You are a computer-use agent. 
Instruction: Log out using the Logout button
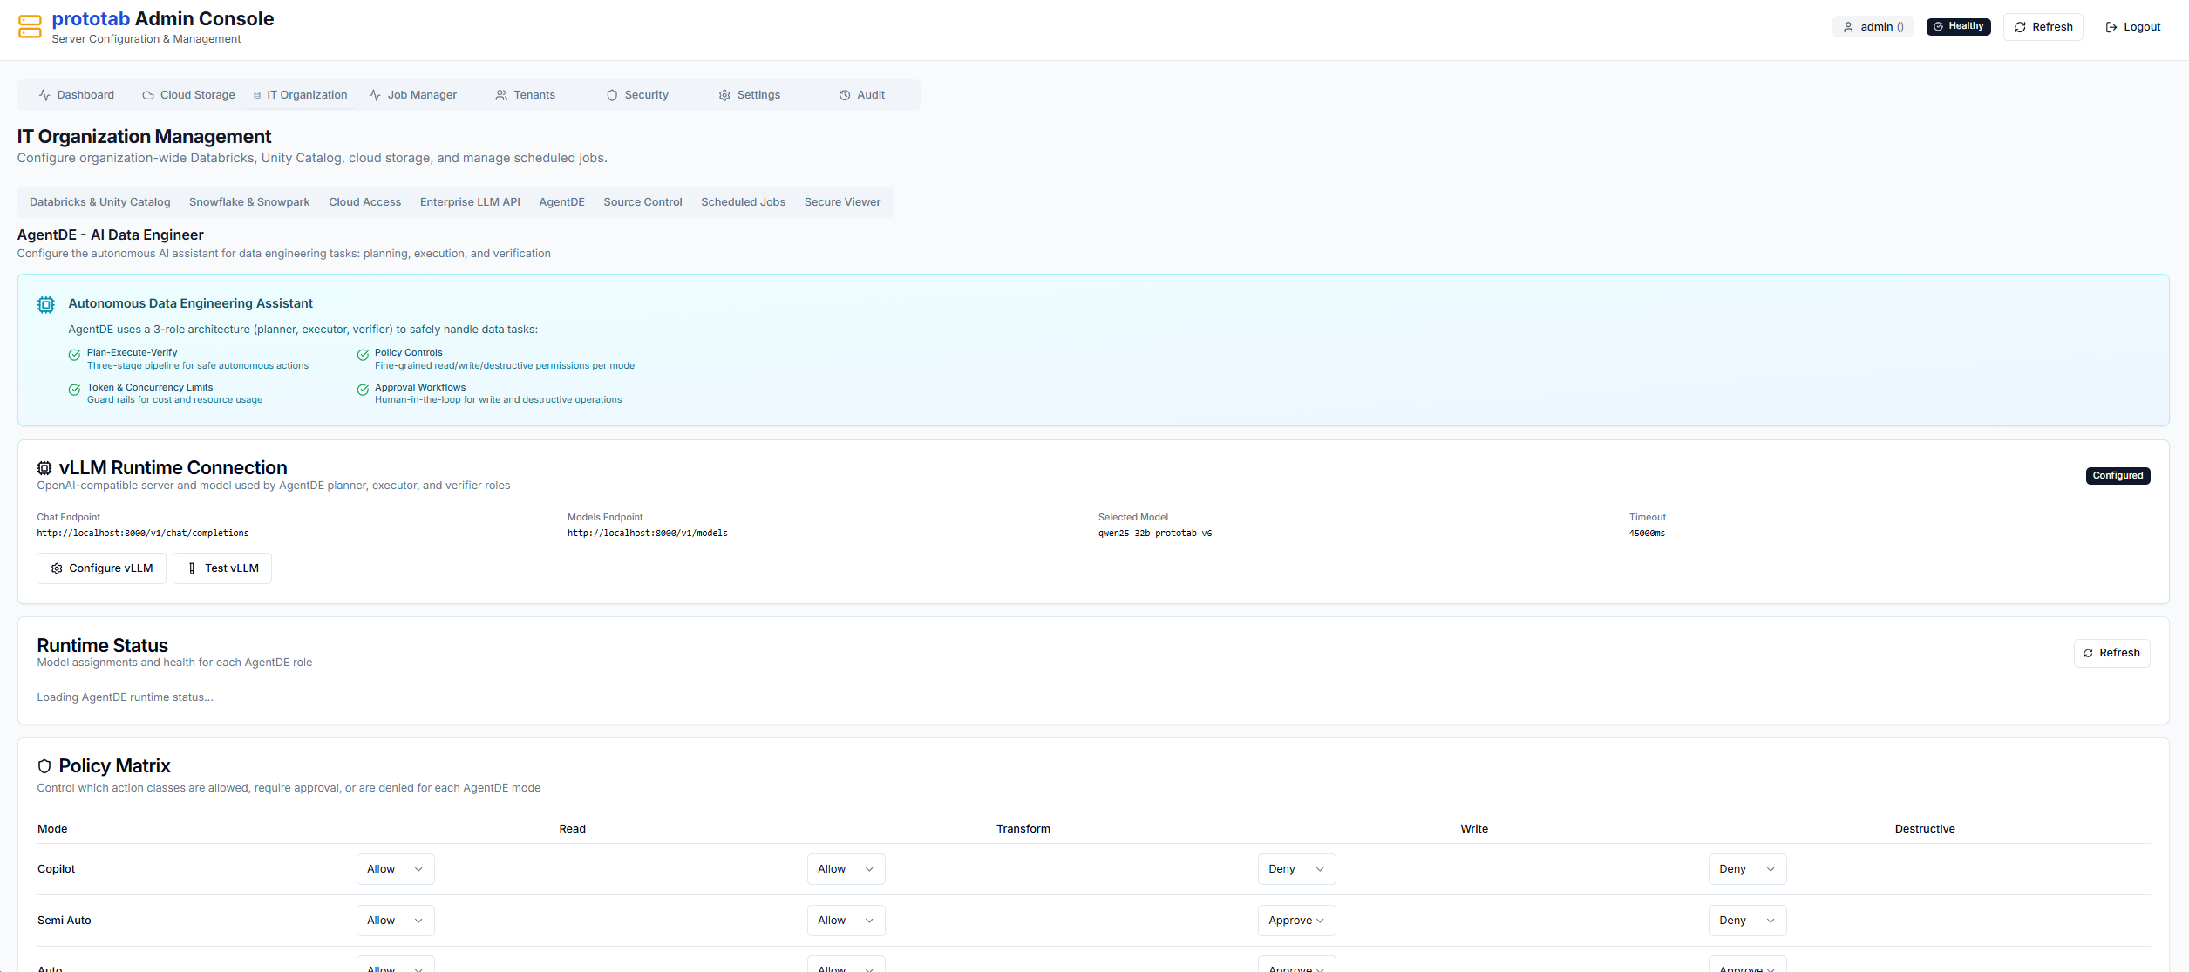[2132, 27]
